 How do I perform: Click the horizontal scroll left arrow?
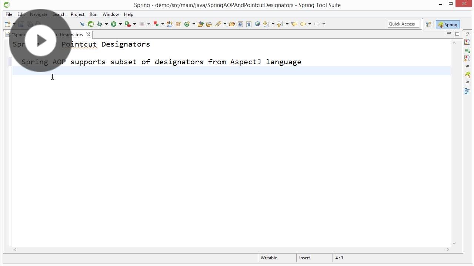pos(15,249)
